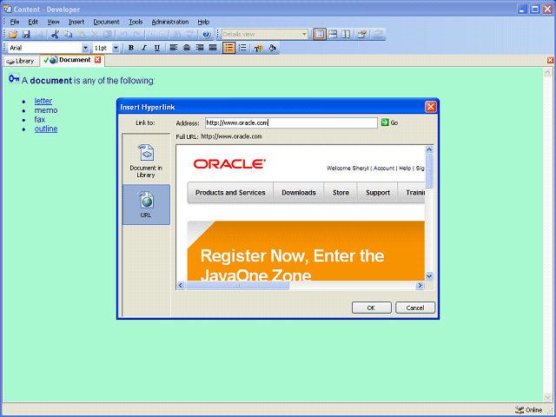Open Help with the question mark icon
The width and height of the screenshot is (556, 417).
click(x=206, y=35)
